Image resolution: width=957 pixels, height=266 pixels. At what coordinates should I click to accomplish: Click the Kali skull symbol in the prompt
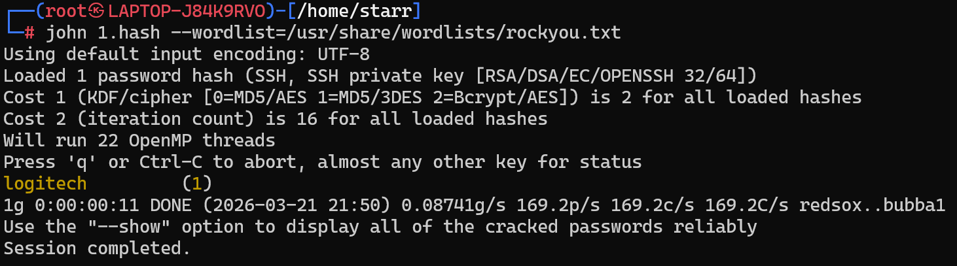[x=97, y=11]
